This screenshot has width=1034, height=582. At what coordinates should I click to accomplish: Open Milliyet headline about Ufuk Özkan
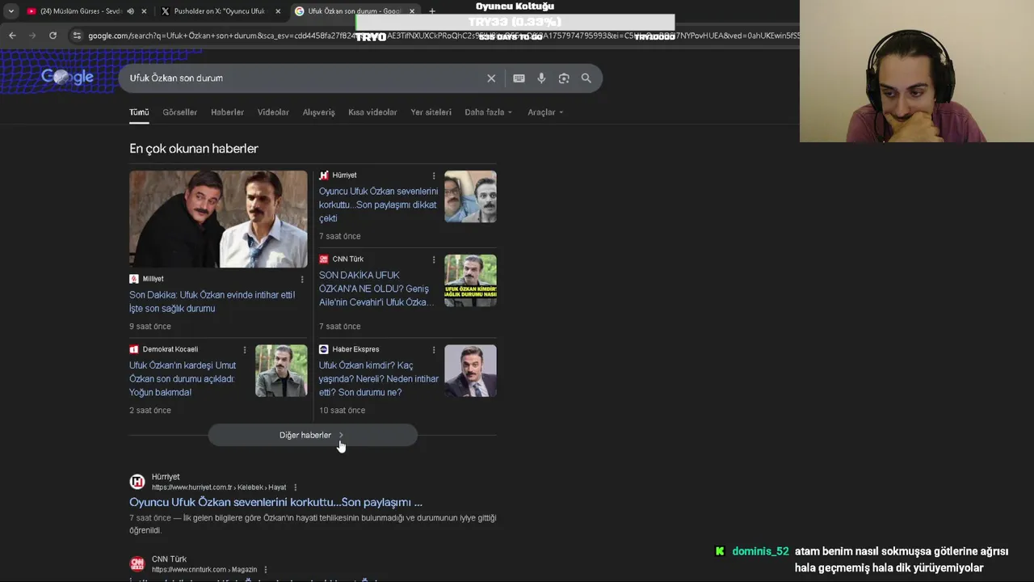tap(212, 302)
